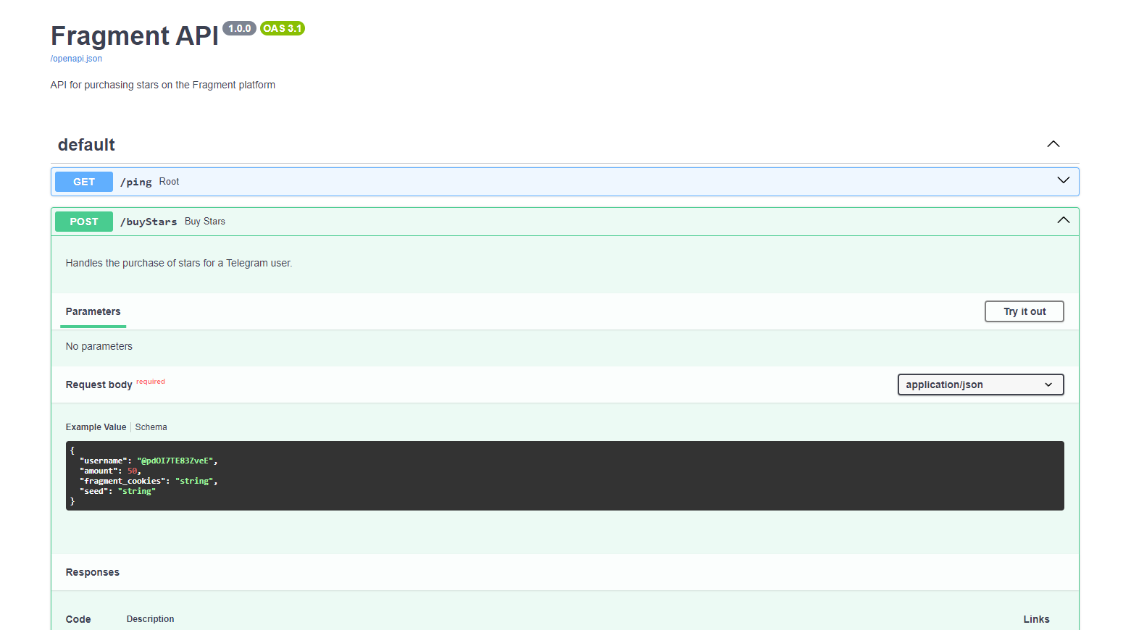Open the application/json content type dropdown

pos(980,385)
